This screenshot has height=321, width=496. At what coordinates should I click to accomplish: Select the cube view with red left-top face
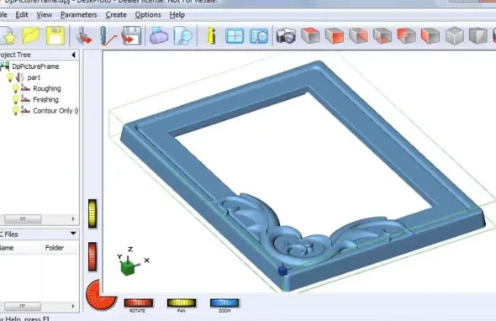(x=407, y=35)
